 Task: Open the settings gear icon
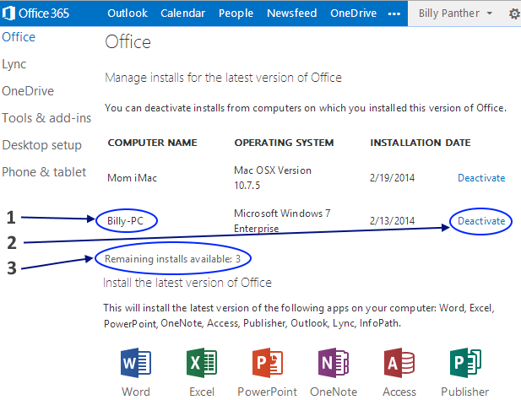(514, 14)
